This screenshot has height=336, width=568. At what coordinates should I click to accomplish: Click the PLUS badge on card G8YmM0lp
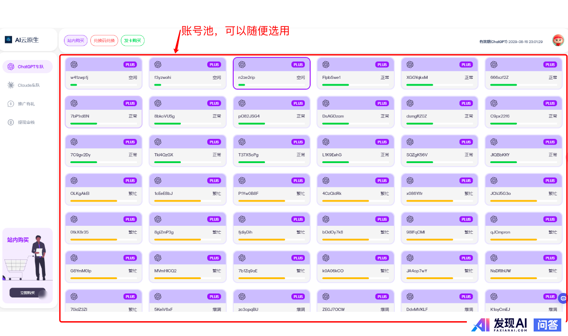pos(130,258)
